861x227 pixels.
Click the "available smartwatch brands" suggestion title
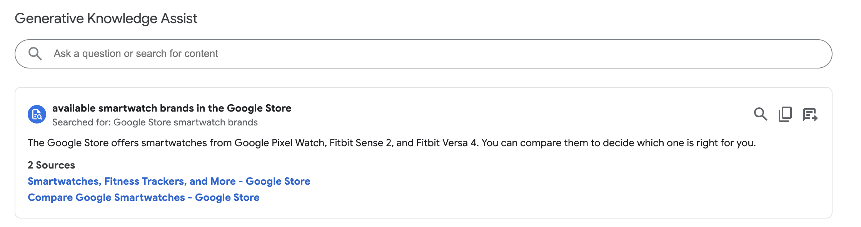coord(172,108)
